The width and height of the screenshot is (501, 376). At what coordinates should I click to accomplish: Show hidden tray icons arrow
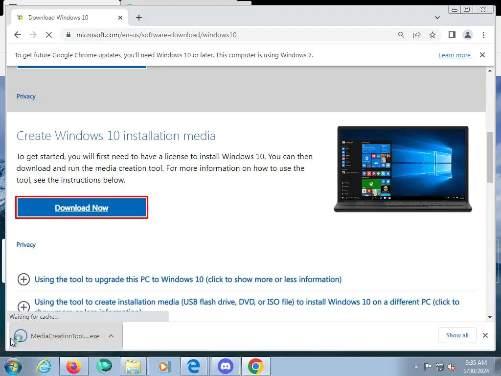point(416,367)
